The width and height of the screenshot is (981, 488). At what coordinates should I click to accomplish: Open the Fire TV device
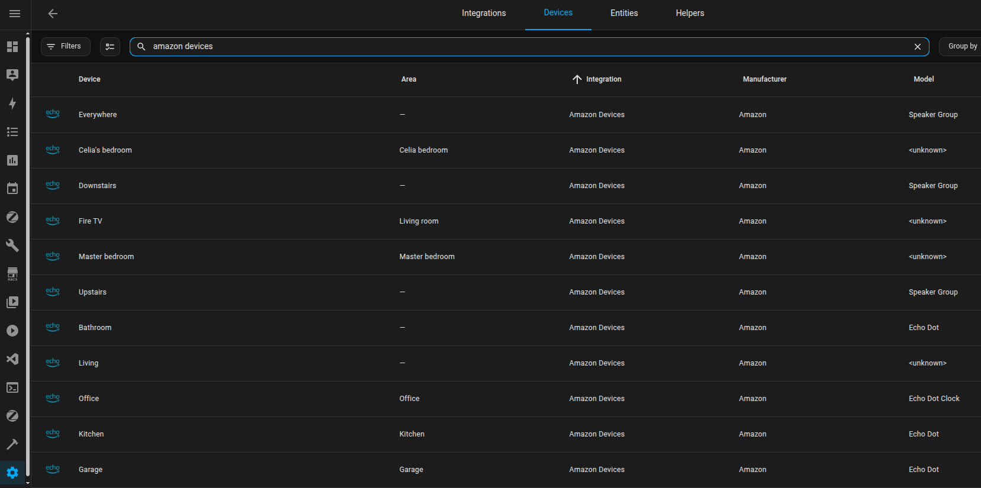click(x=91, y=221)
